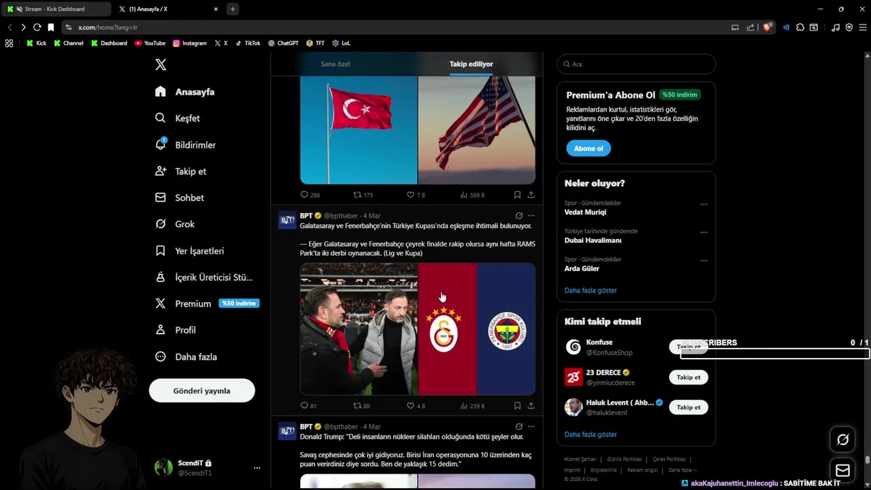Viewport: 871px width, 490px height.
Task: Open Sohbet messages in the sidebar
Action: pos(179,197)
